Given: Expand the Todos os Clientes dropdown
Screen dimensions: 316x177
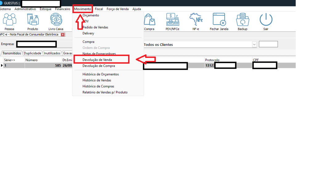Looking at the screenshot, I should tap(254, 45).
